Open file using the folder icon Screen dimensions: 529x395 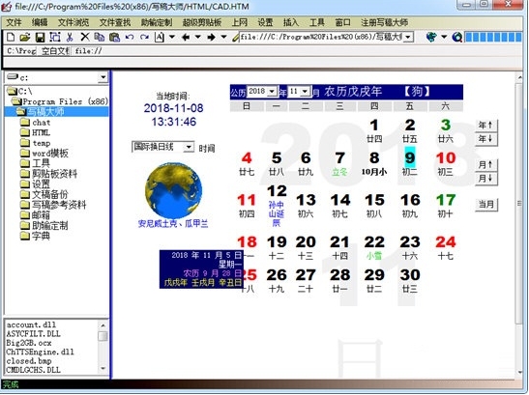(x=25, y=37)
